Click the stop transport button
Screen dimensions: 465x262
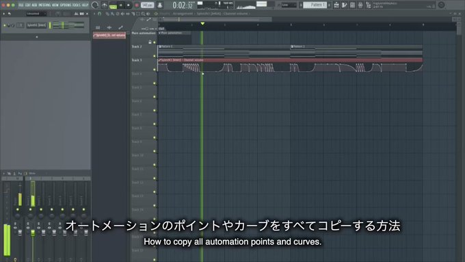pos(129,5)
